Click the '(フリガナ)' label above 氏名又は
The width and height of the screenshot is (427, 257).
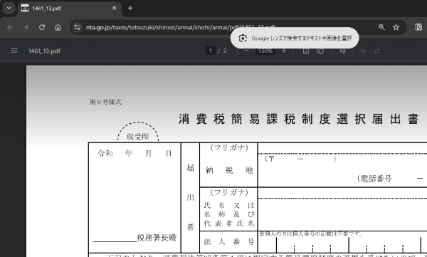229,192
